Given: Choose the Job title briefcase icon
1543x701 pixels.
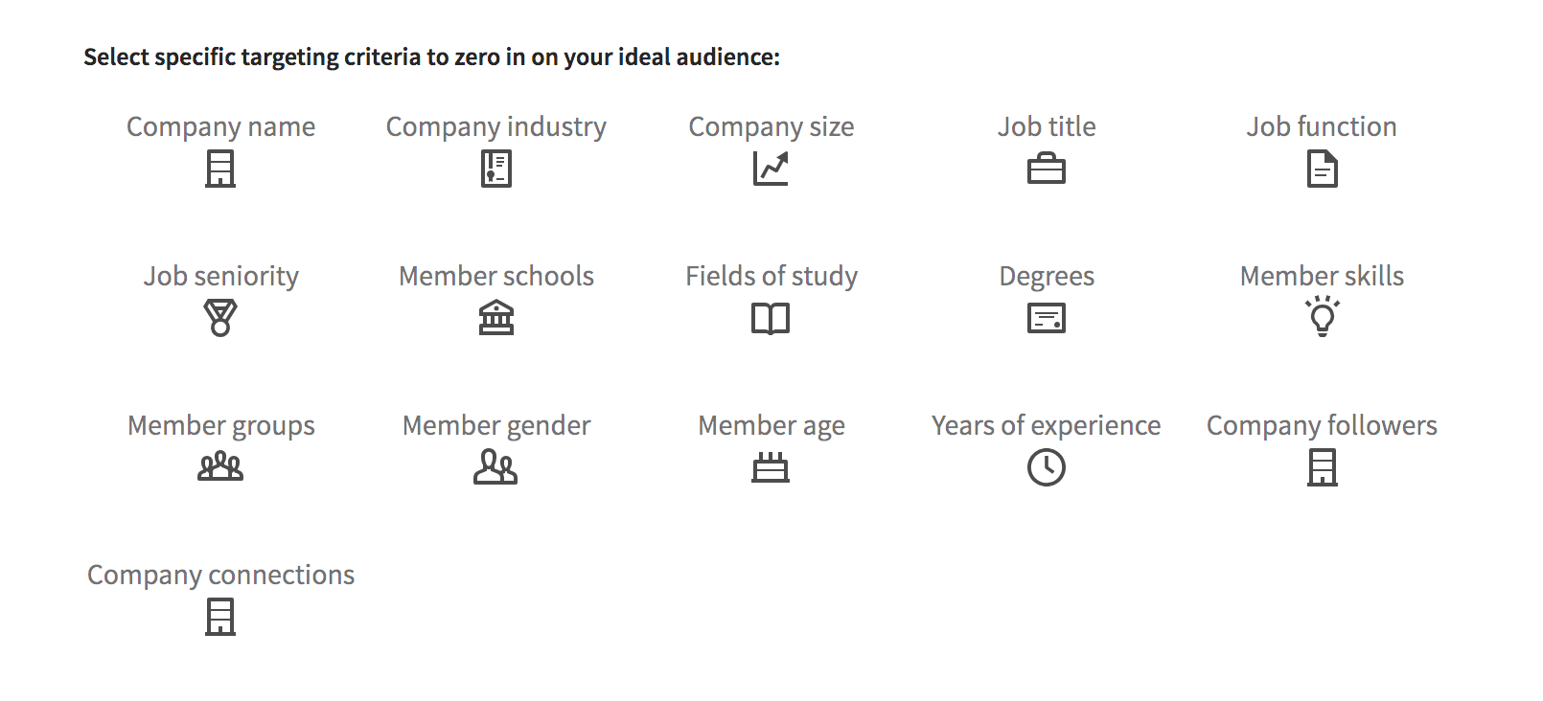Looking at the screenshot, I should pyautogui.click(x=1046, y=170).
